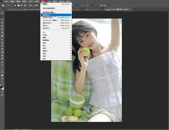Choose 转换为智能滤镜(S) in Filter menu
Screen dimensions: 169x130
pos(56,8)
